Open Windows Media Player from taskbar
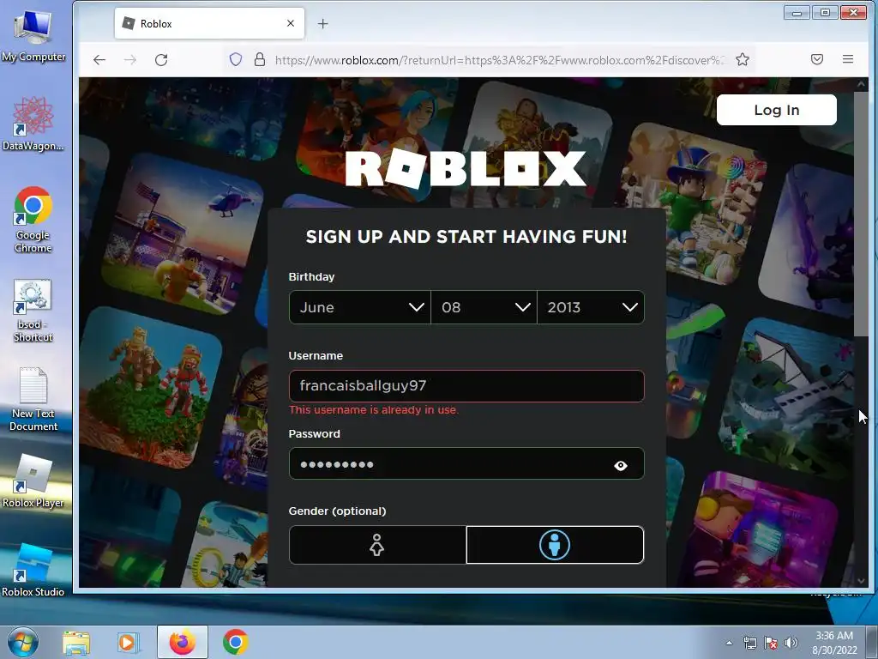The width and height of the screenshot is (878, 659). click(x=129, y=642)
